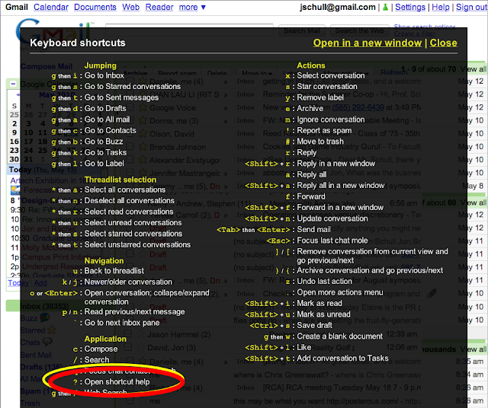Viewport: 488px width, 408px height.
Task: Click the 'Move to trash' shortcut entry
Action: pyautogui.click(x=320, y=142)
